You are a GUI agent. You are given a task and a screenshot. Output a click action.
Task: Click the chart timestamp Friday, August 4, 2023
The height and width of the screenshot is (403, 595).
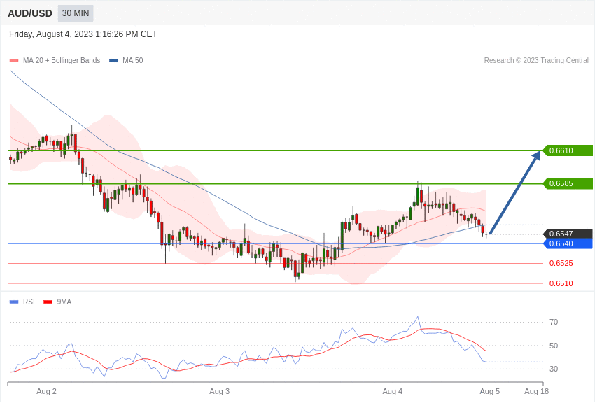click(83, 34)
